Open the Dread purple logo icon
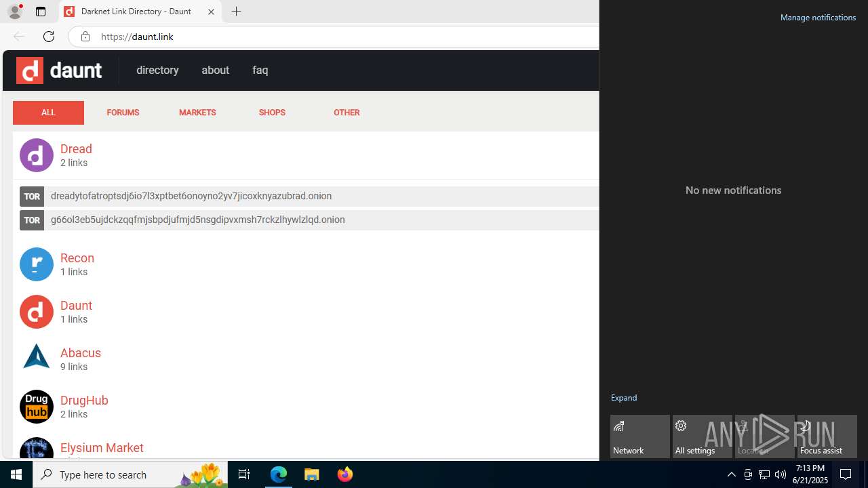 click(x=37, y=155)
